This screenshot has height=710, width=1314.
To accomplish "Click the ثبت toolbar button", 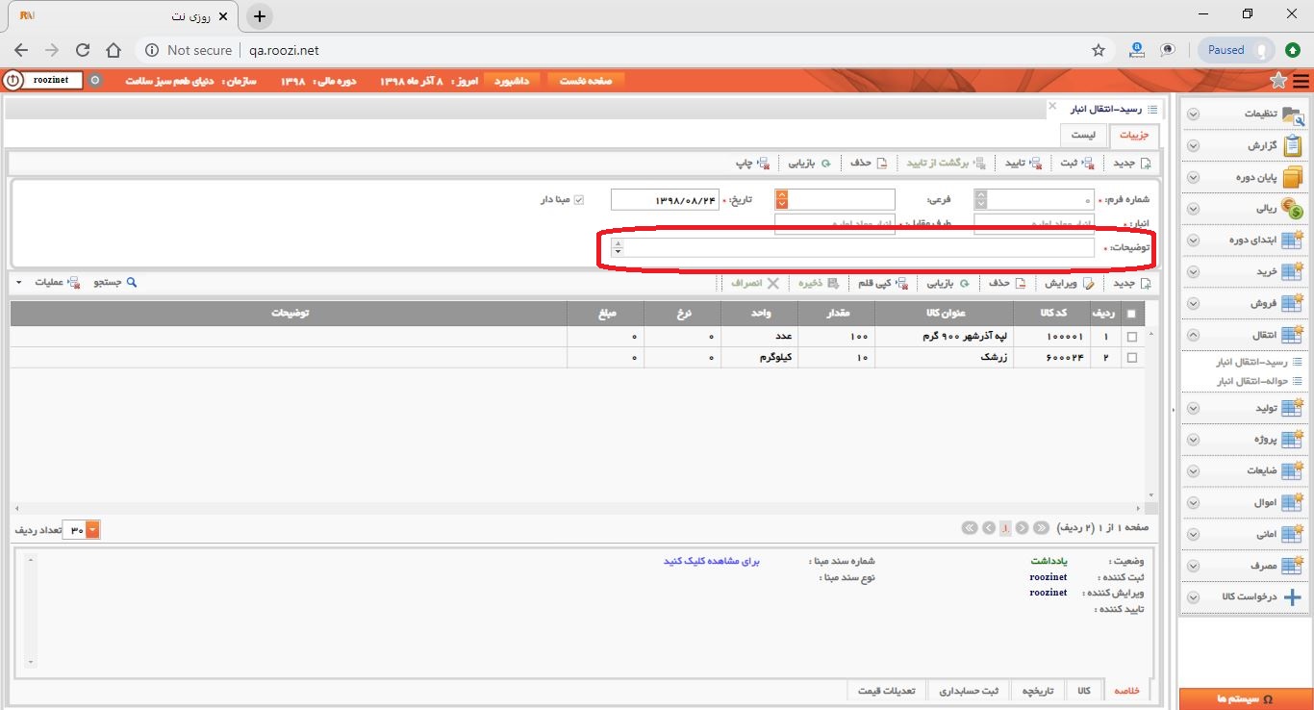I will pos(1075,163).
